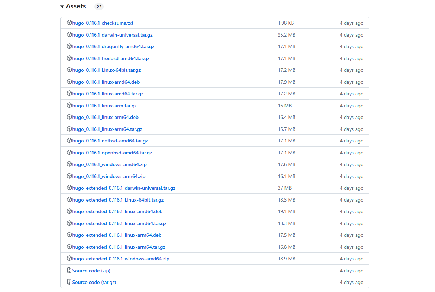Click package icon beside hugo_0.116.1_linux-amd64.deb
Viewport: 435px width, 292px height.
[x=69, y=82]
